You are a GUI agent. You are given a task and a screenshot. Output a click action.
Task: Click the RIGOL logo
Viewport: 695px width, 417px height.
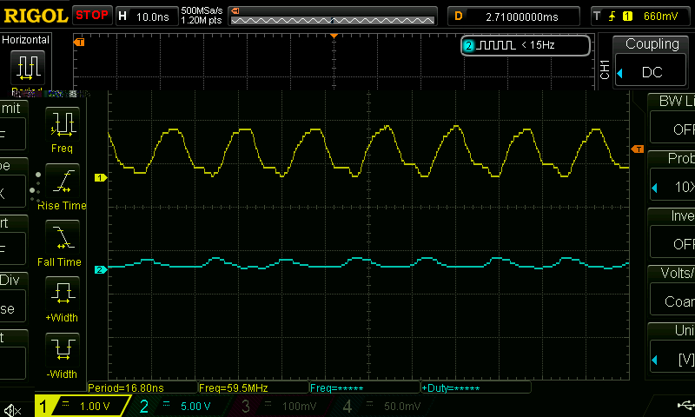(35, 16)
